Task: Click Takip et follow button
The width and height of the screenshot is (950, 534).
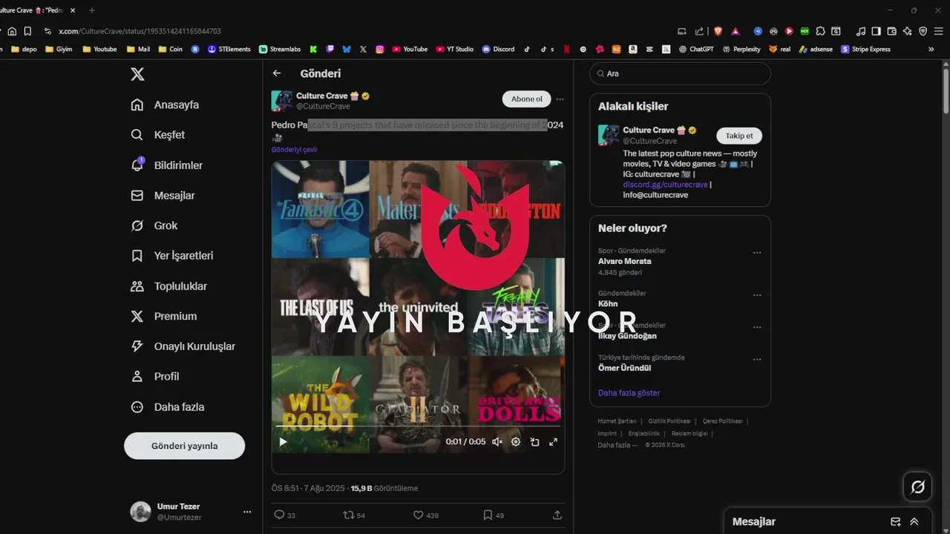Action: pos(739,136)
